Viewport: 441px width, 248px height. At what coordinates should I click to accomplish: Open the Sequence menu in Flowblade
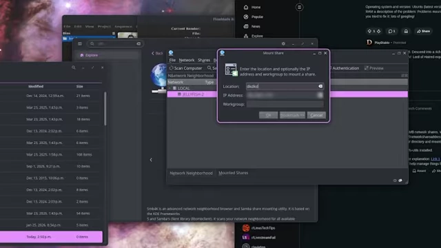[x=123, y=26]
